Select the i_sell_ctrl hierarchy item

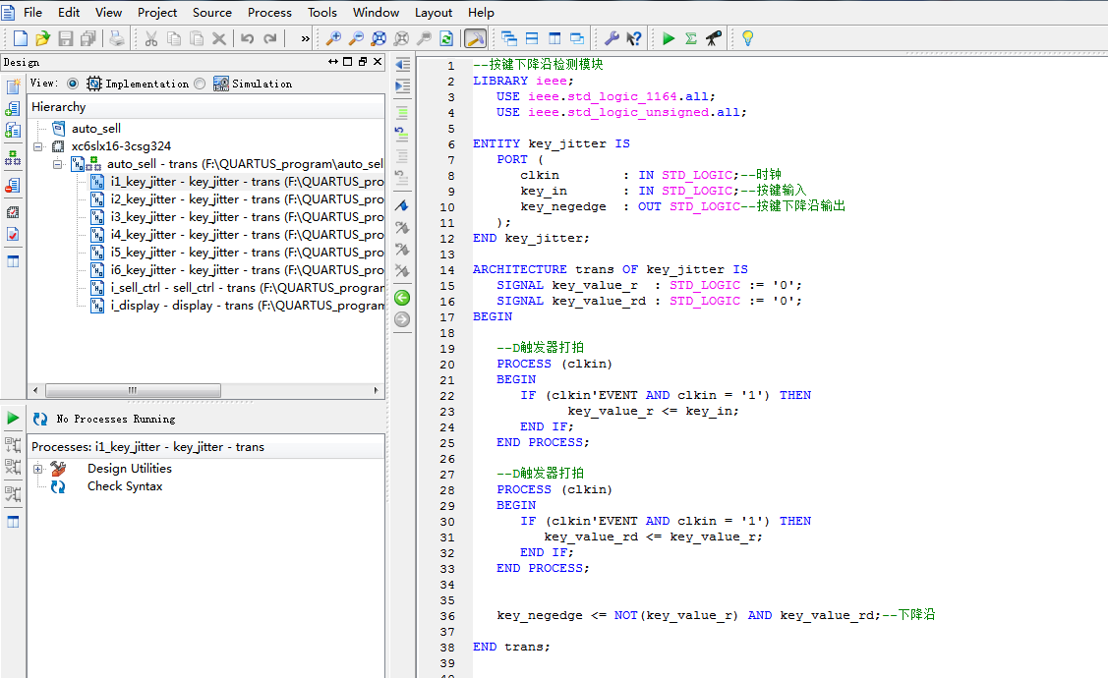point(237,288)
